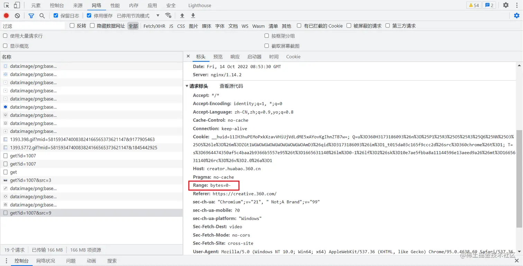Filter requests by CSS type
This screenshot has width=523, height=266.
click(x=181, y=26)
